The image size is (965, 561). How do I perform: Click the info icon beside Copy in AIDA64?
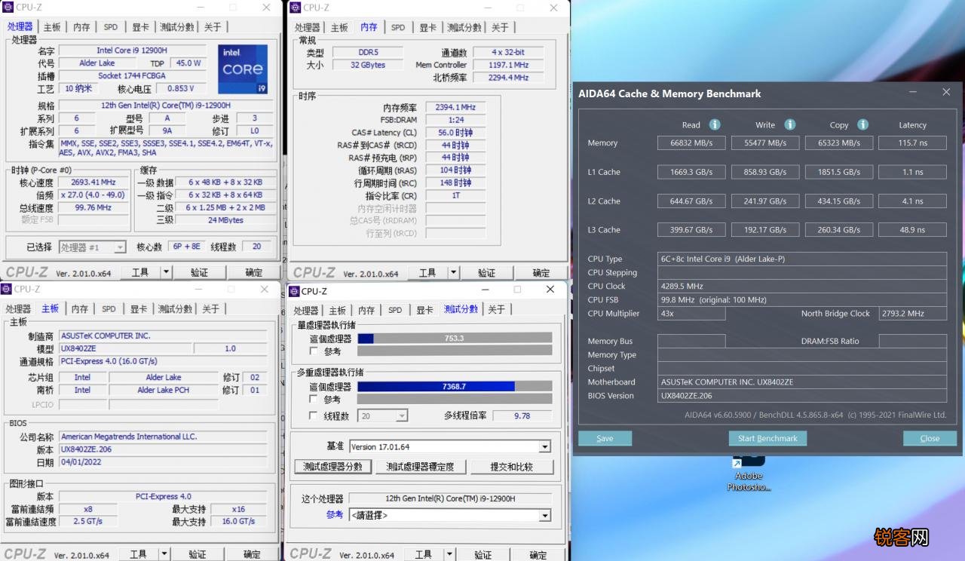863,124
